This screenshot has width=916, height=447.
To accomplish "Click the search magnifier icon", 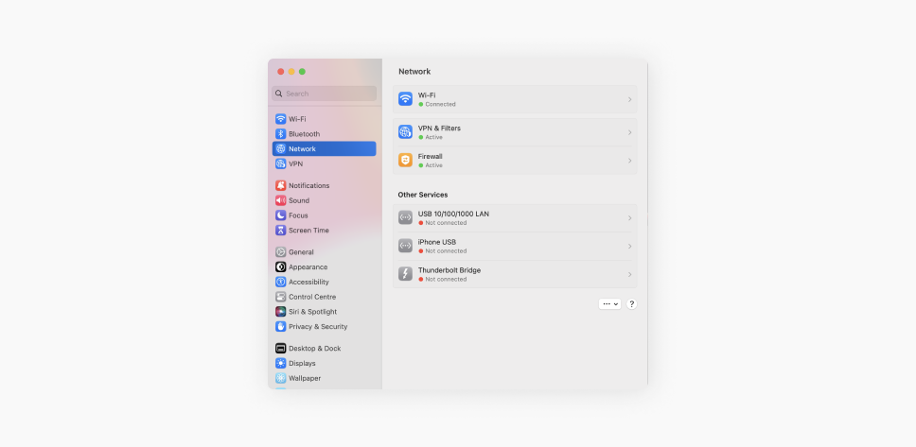I will (278, 94).
